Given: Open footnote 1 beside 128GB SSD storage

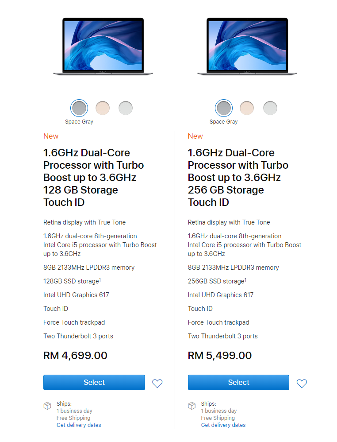Looking at the screenshot, I should (100, 279).
